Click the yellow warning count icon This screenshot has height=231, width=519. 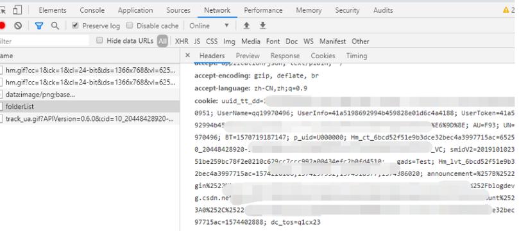(506, 10)
